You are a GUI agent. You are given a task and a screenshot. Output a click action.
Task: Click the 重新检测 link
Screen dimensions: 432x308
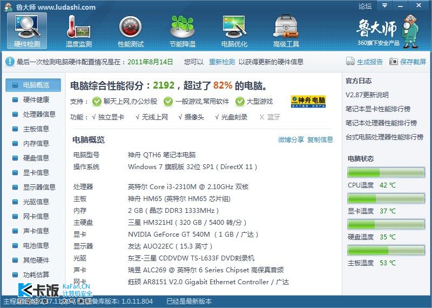[222, 62]
